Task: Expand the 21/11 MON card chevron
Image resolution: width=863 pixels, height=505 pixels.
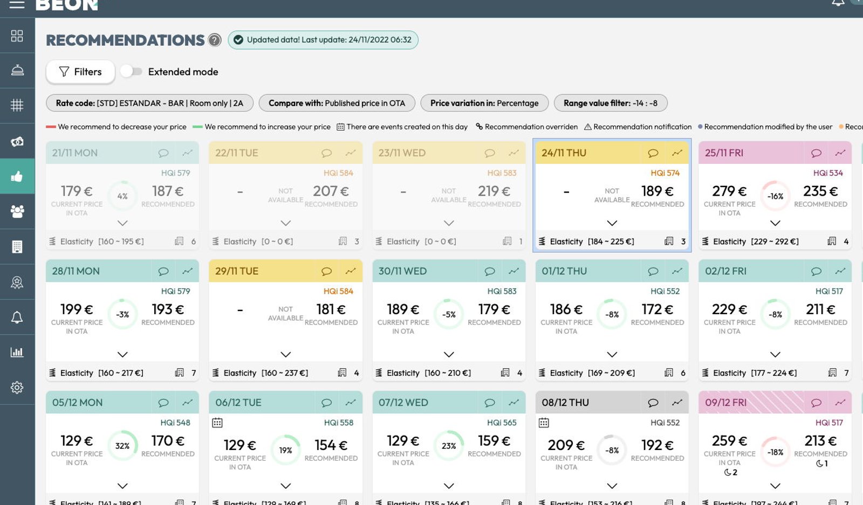Action: tap(122, 223)
